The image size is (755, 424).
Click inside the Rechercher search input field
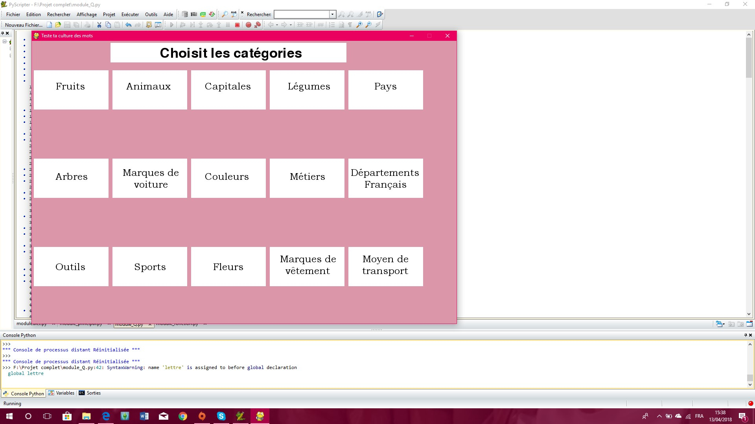301,15
